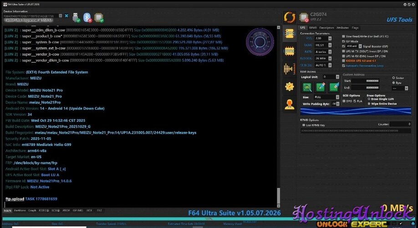The height and width of the screenshot is (228, 418).
Task: Switch to the Graph bottom tab
Action: click(x=32, y=211)
